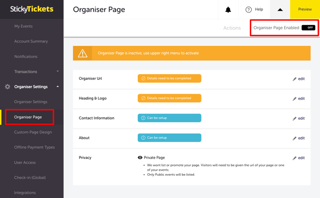Screen dimensions: 320x198
Task: Open the Actions menu
Action: (232, 28)
